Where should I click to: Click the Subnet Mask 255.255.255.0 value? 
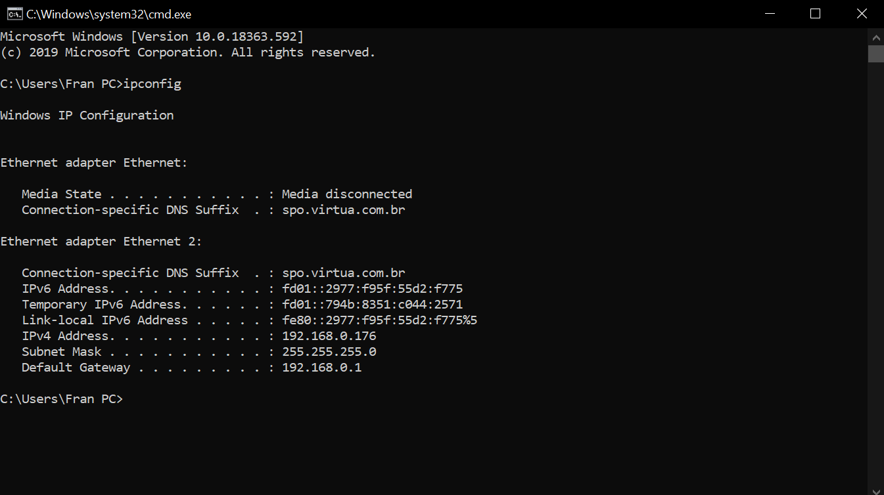click(x=329, y=352)
